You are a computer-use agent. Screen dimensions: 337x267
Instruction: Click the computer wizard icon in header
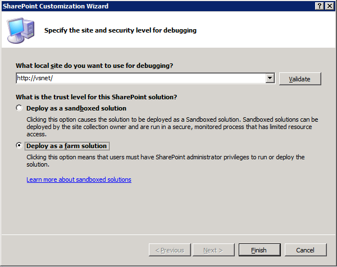click(21, 30)
